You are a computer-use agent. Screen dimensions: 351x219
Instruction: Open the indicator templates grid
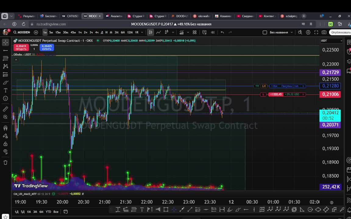[194, 33]
